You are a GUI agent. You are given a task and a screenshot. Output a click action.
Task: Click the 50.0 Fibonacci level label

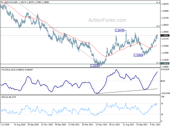[x=158, y=63]
